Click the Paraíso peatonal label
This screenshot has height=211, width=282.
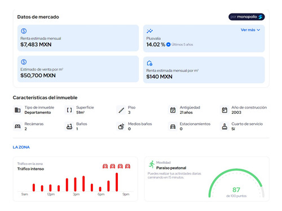coord(171,168)
